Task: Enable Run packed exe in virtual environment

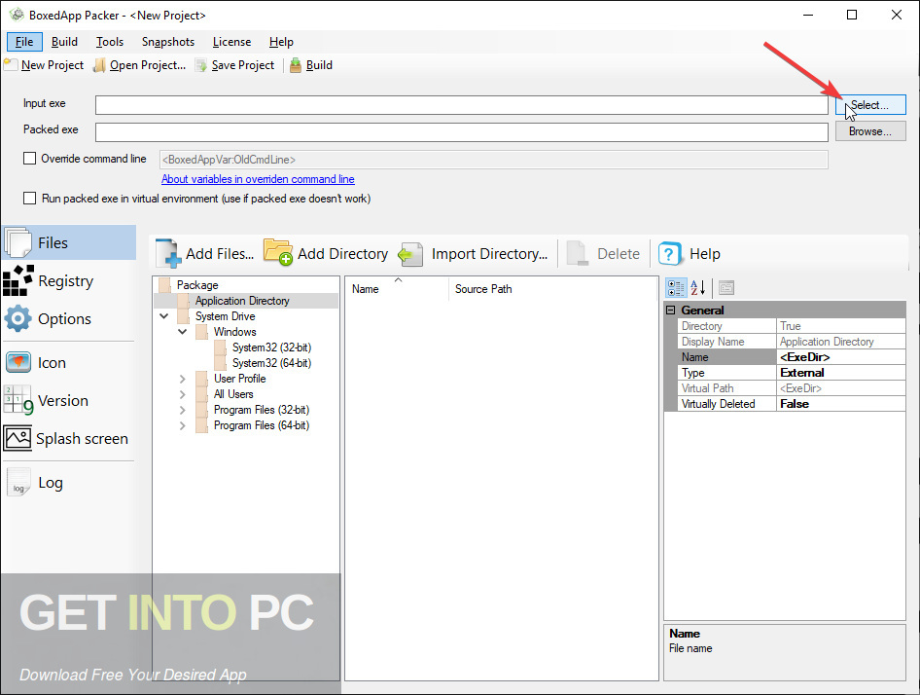Action: [x=29, y=198]
